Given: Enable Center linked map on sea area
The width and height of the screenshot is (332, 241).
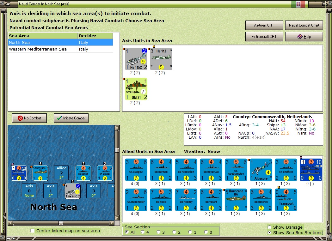Looking at the screenshot, I should click(32, 231).
